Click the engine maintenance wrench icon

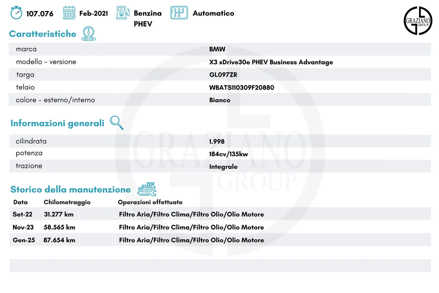point(147,189)
